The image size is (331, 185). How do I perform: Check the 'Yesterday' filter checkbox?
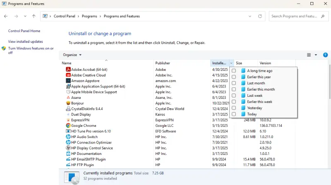coord(234,108)
